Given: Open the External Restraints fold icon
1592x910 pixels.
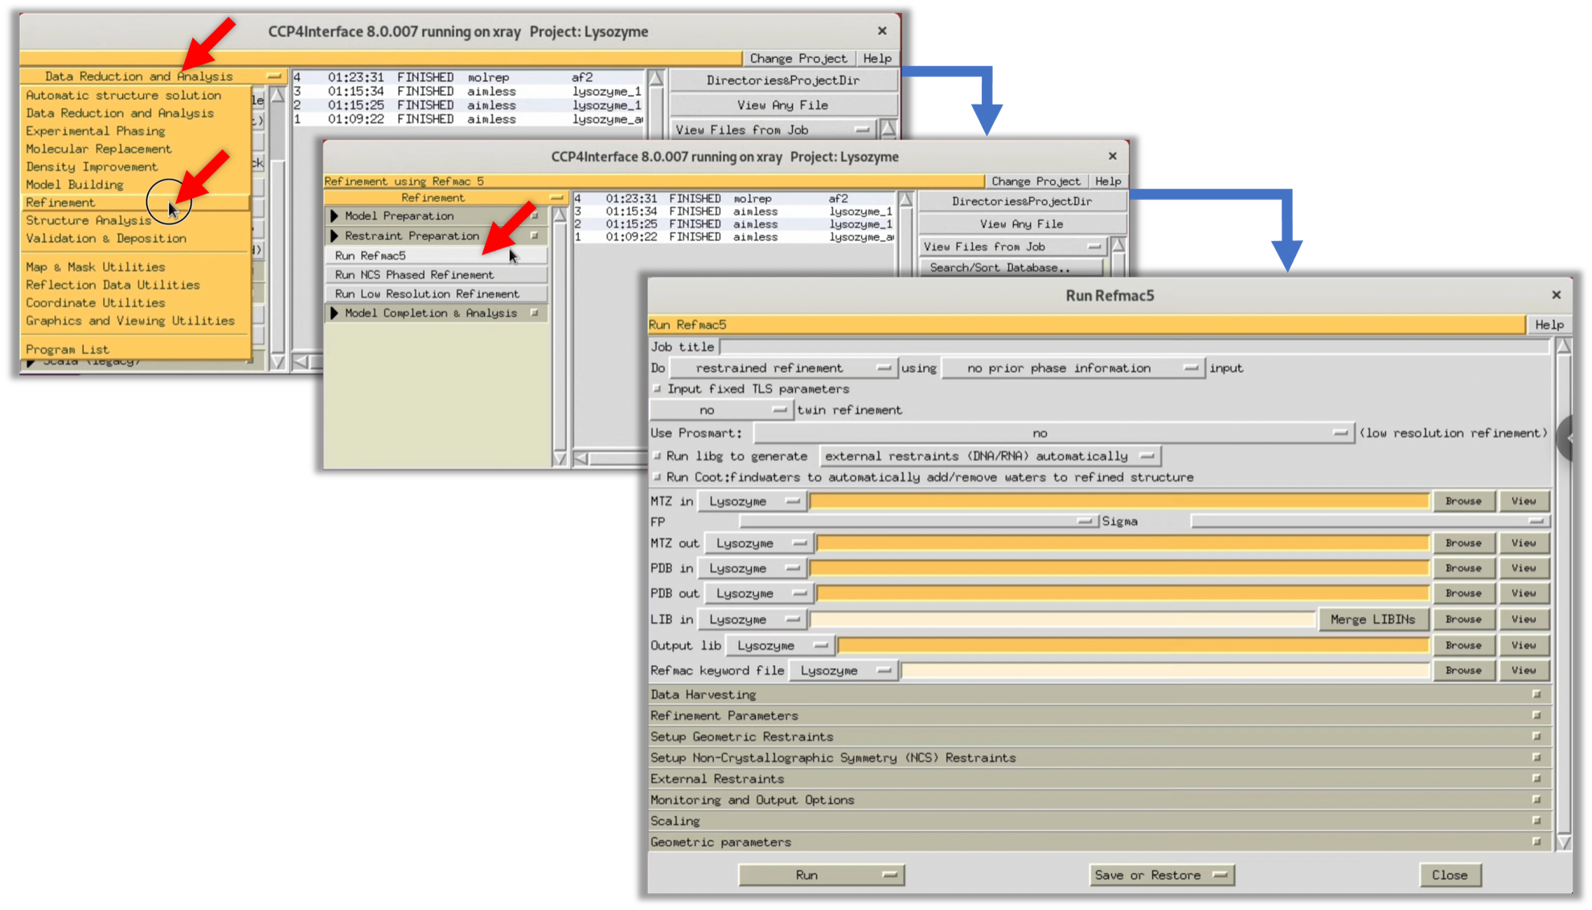Looking at the screenshot, I should (x=1536, y=779).
